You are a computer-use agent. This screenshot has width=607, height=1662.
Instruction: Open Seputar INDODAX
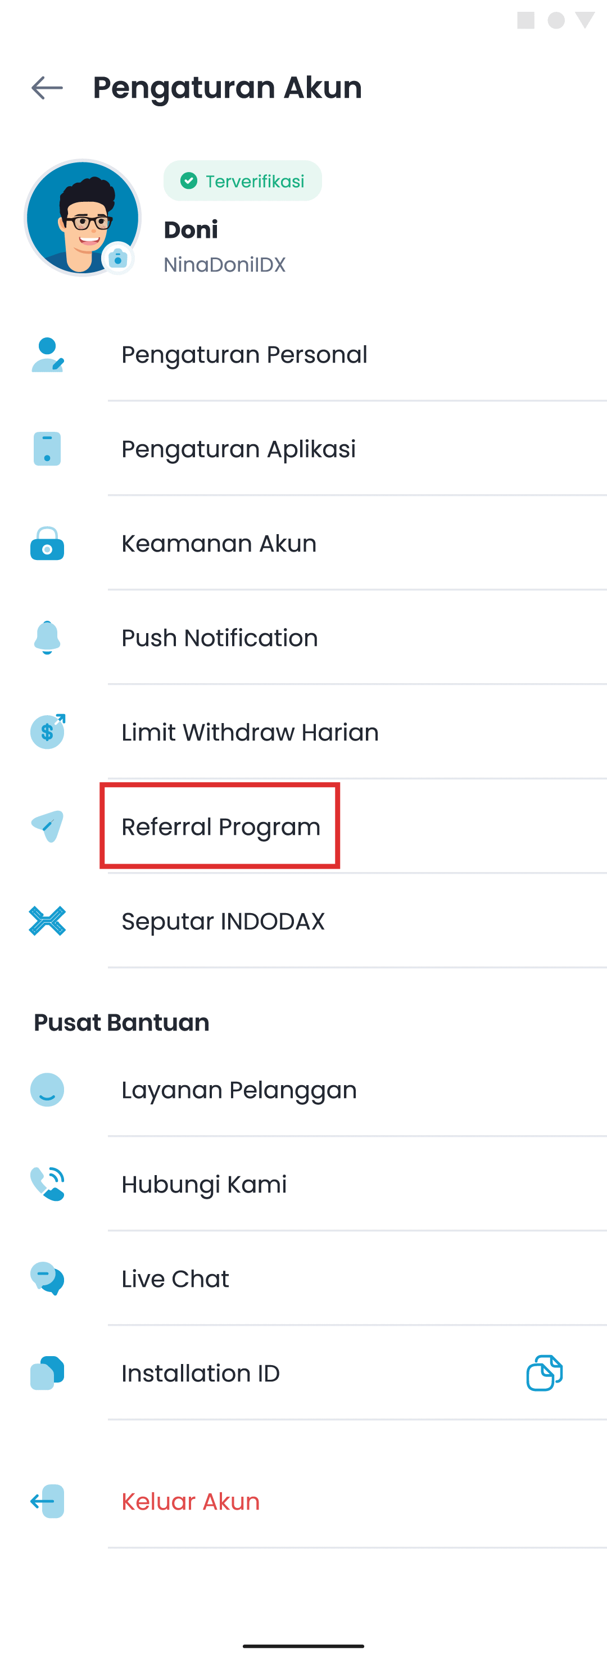[223, 922]
